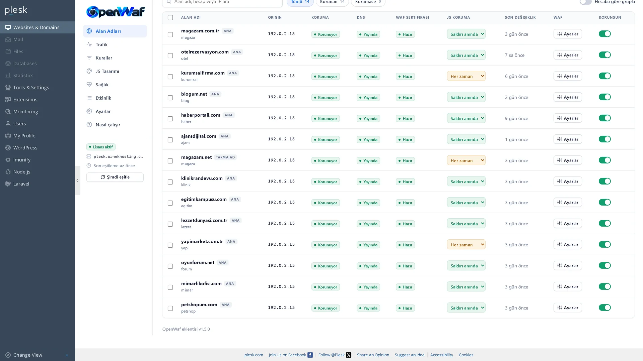Click the Mail envelope icon
Viewport: 643px width, 361px height.
tap(8, 39)
